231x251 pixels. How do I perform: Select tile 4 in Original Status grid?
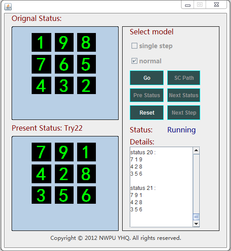[x=41, y=85]
